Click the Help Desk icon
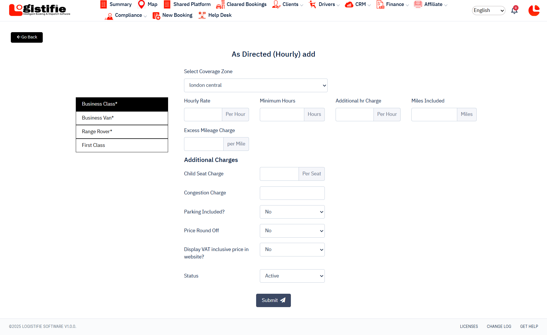 pyautogui.click(x=202, y=15)
